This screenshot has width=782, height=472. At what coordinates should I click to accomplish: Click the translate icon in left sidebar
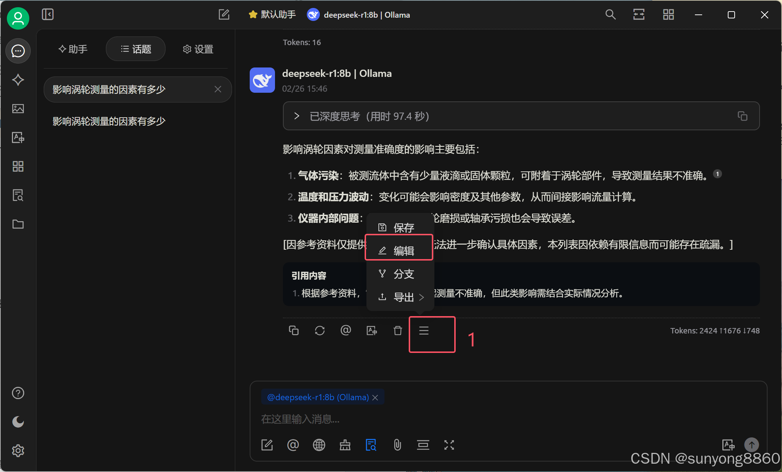[18, 137]
